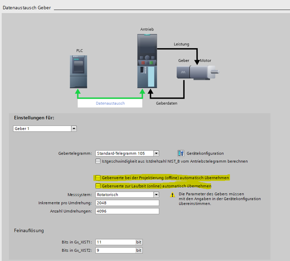Focus the Bits in Gx_XIST2 field
Screen dimensions: 290x261
[115, 251]
